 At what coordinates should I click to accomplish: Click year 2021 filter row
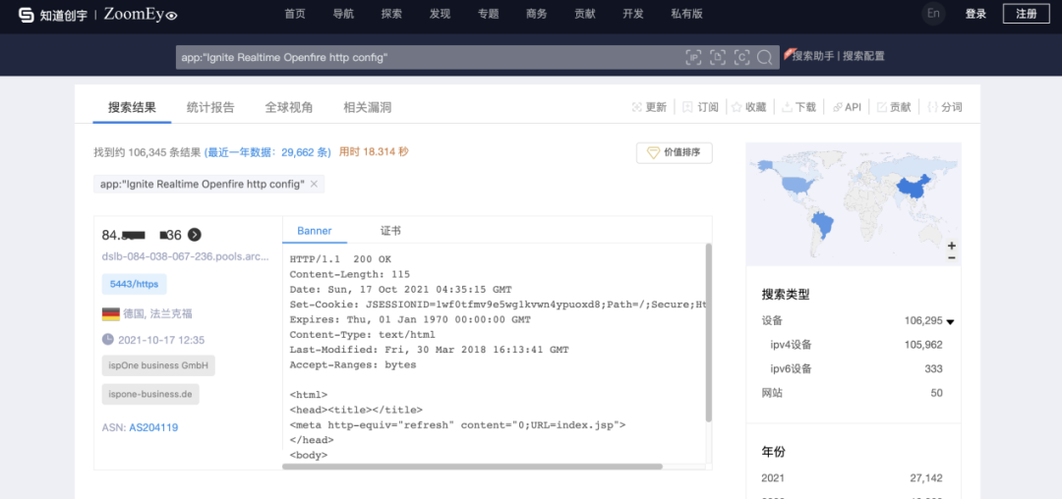pyautogui.click(x=852, y=478)
